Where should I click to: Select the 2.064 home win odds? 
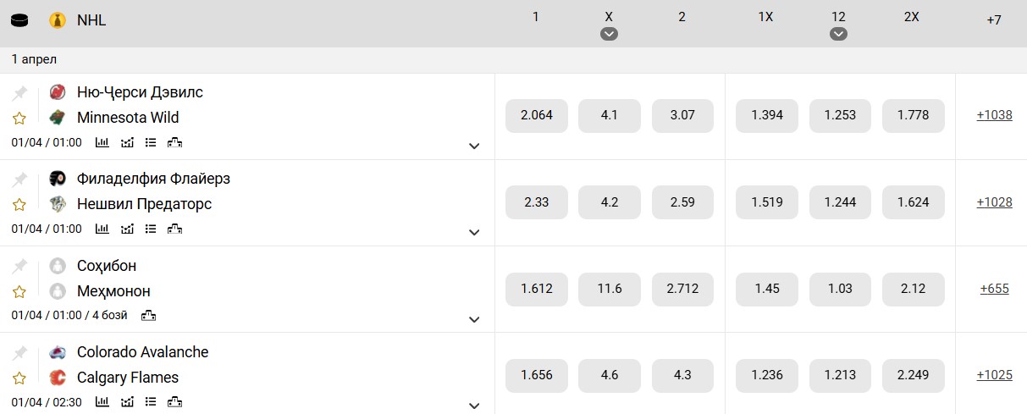[x=536, y=116]
